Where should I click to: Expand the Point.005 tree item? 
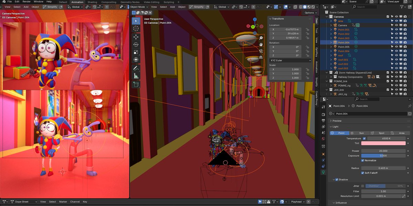point(331,47)
